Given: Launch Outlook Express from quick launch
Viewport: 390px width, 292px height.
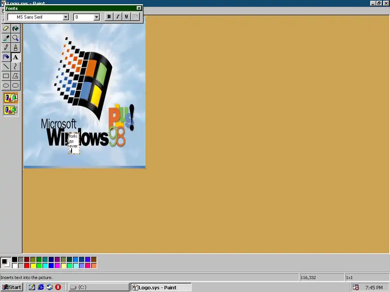Looking at the screenshot, I should point(50,287).
